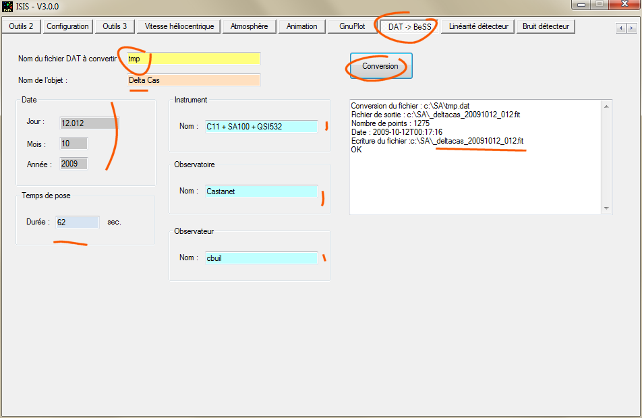Screen dimensions: 642x418
Task: Select the GnuPlot tab
Action: (x=352, y=26)
